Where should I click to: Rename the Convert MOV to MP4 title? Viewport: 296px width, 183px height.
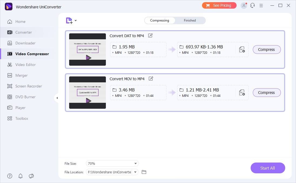(x=151, y=79)
